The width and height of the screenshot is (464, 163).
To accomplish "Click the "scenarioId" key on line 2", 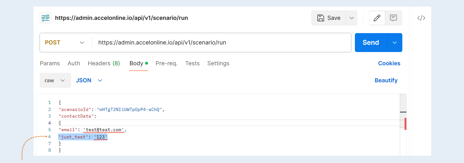I will pyautogui.click(x=75, y=109).
